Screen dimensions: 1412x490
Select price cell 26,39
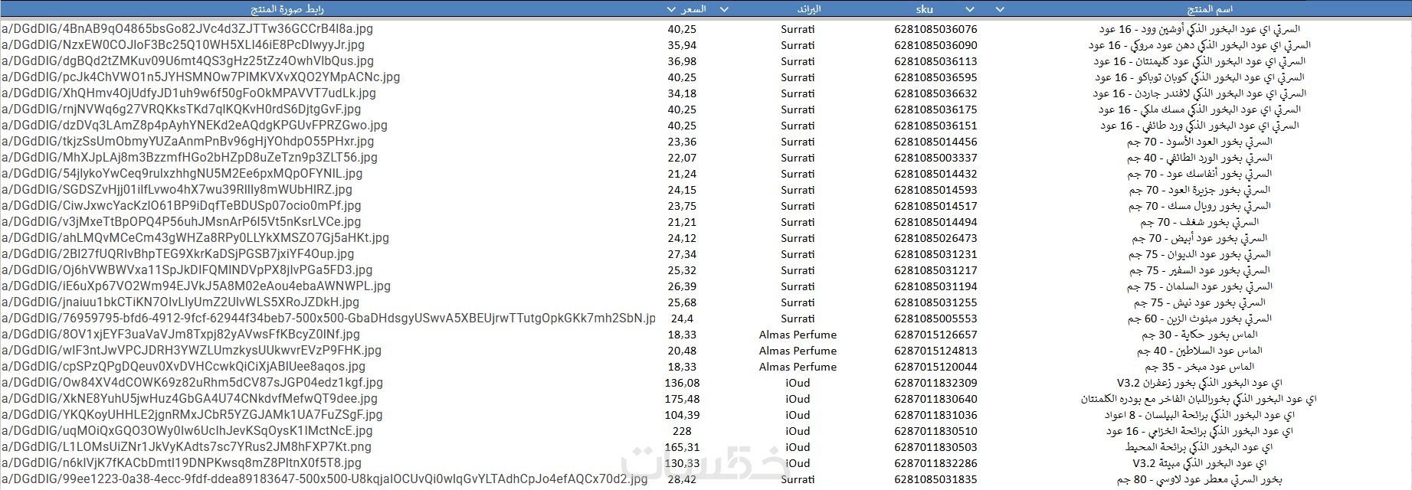pos(682,286)
